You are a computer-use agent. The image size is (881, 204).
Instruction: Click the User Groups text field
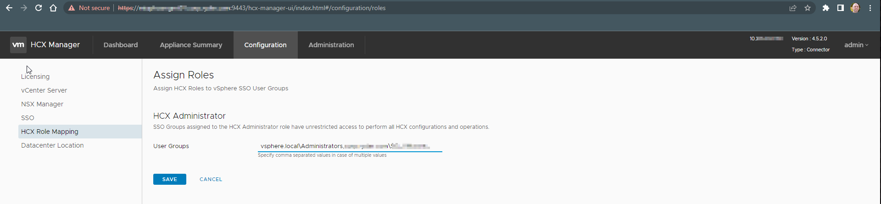350,146
